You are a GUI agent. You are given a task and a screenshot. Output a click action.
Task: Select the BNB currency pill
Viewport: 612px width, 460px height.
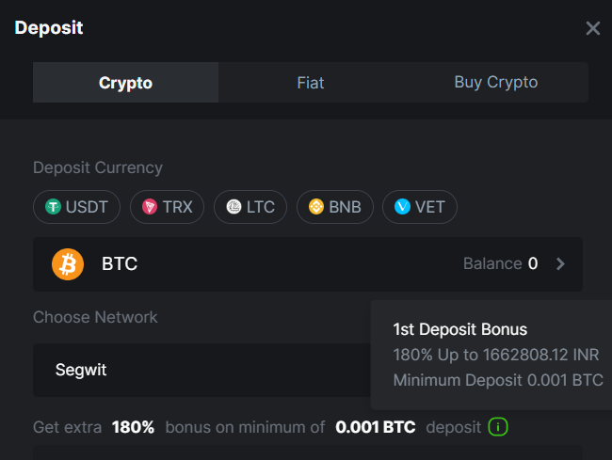(335, 207)
